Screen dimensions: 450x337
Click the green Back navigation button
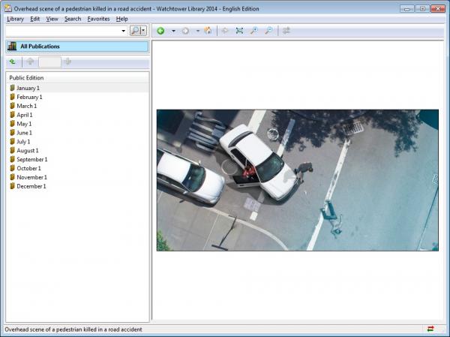(160, 31)
